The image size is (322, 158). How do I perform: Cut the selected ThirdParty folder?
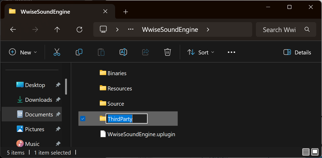pos(57,52)
